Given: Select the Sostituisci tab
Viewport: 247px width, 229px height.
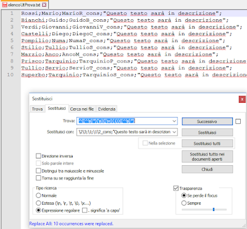Looking at the screenshot, I should point(57,108).
